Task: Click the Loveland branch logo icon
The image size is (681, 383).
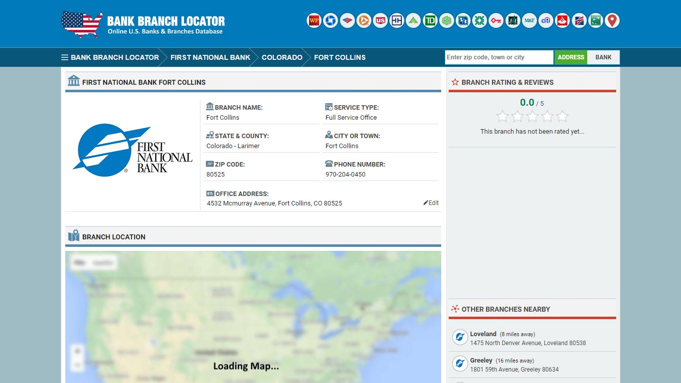Action: click(x=460, y=338)
